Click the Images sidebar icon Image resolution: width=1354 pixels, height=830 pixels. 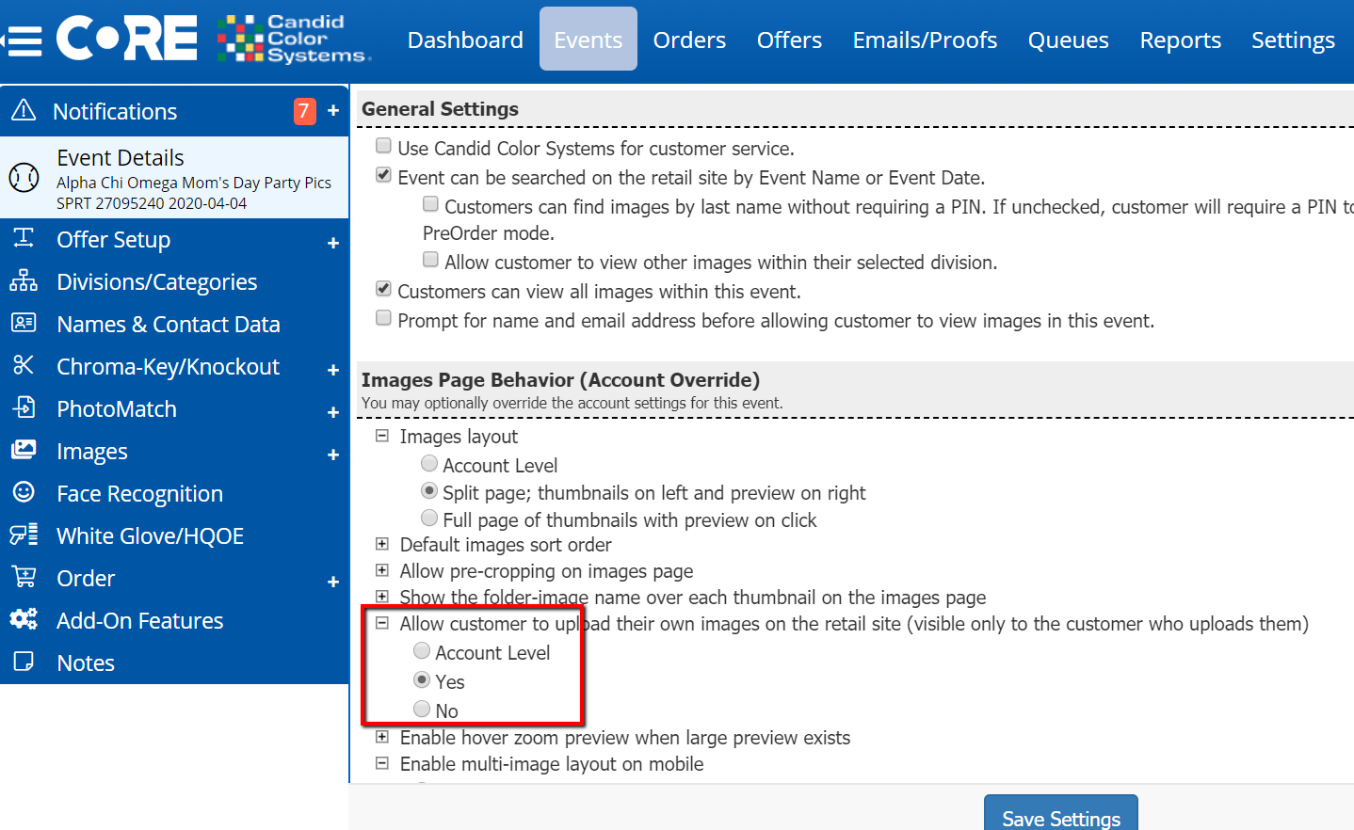24,451
